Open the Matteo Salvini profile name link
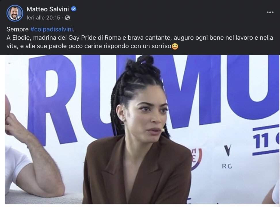This screenshot has height=207, width=280. [48, 9]
